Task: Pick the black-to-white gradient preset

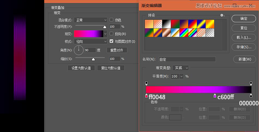Action: (166, 24)
